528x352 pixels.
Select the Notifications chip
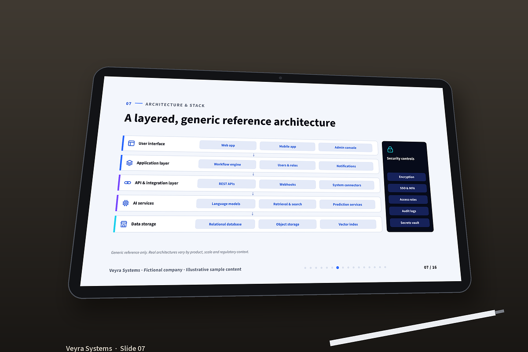tap(346, 166)
